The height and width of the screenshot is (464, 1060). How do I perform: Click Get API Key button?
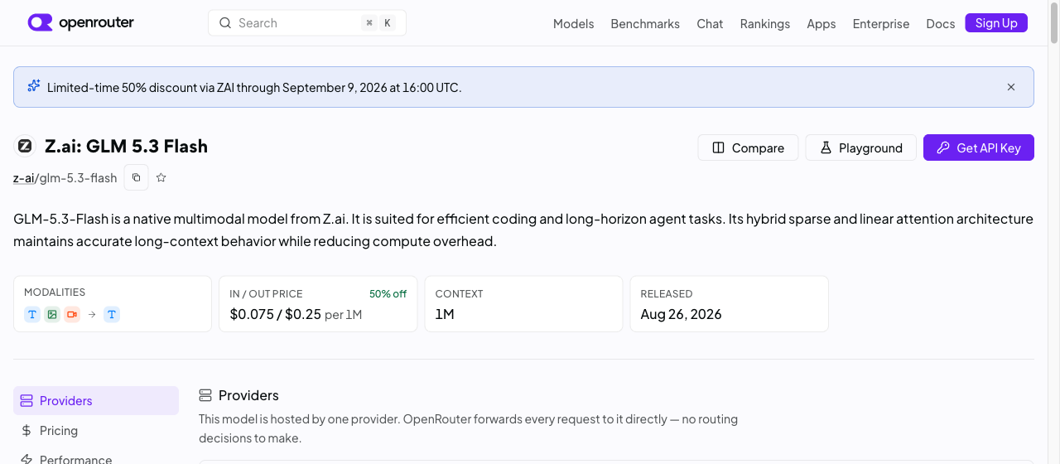(x=979, y=147)
